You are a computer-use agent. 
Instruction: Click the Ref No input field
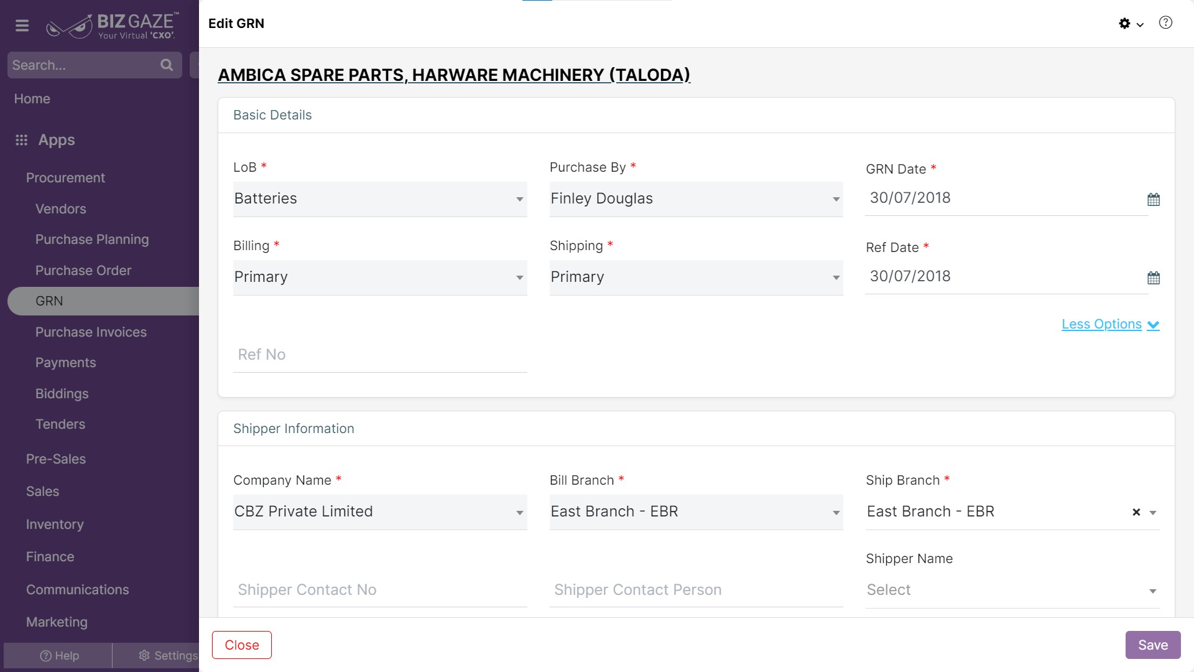coord(380,355)
